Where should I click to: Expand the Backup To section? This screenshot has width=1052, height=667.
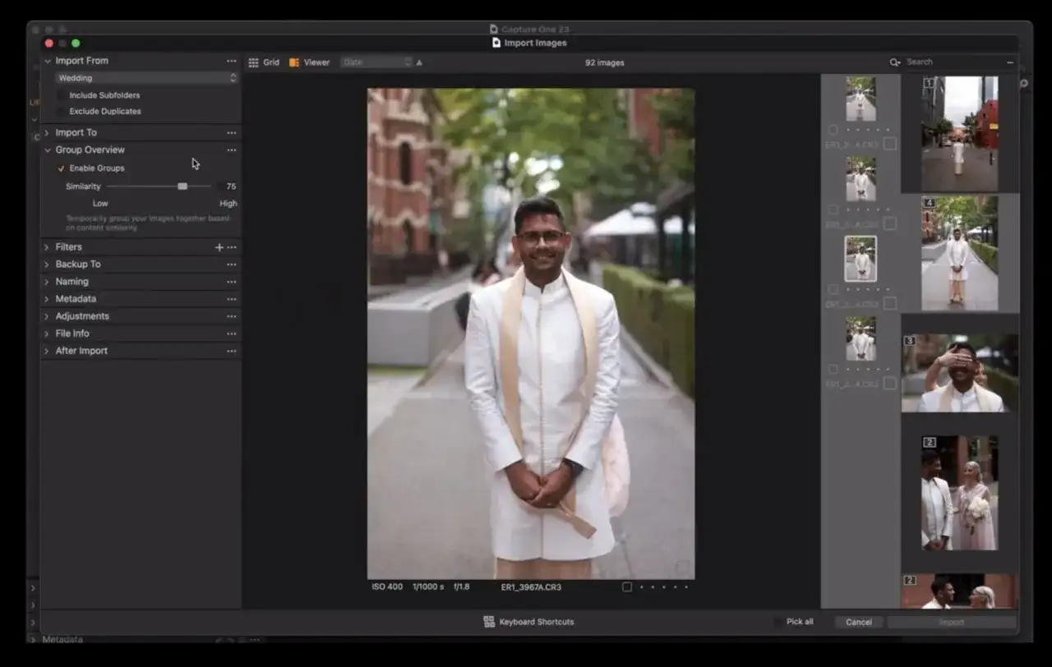point(47,264)
